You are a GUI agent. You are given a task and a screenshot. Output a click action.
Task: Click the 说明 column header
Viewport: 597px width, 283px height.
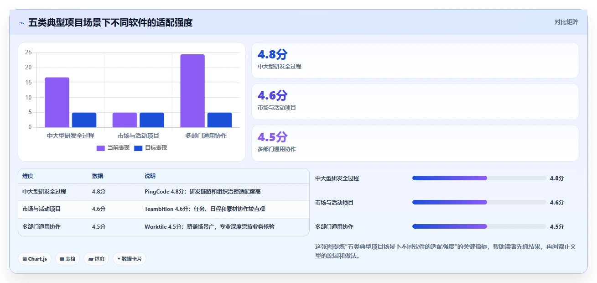(x=150, y=176)
